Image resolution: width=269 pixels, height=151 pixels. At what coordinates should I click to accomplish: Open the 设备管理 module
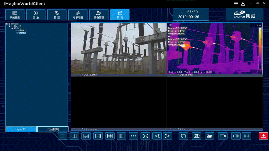pos(99,15)
